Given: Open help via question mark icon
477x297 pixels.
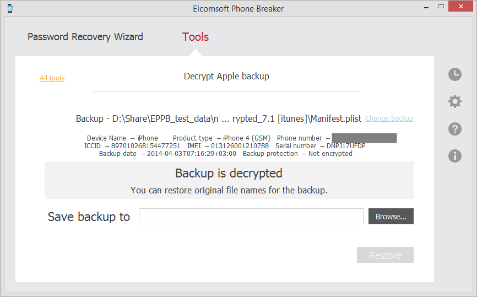Looking at the screenshot, I should click(x=455, y=129).
